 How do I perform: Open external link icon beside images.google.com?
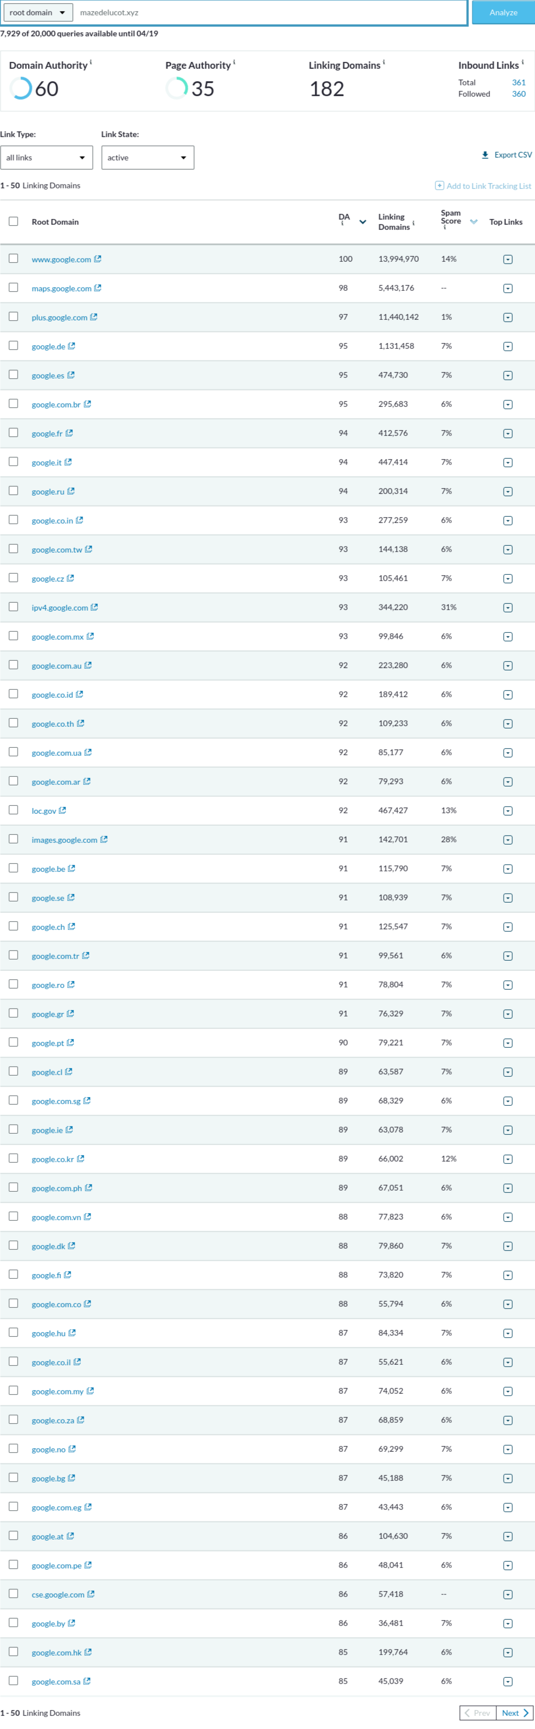[x=104, y=839]
